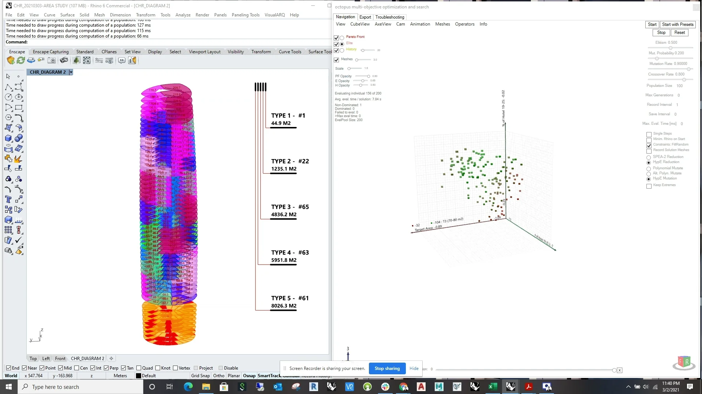Click the Explode tool icon
The height and width of the screenshot is (394, 702).
coord(19,158)
